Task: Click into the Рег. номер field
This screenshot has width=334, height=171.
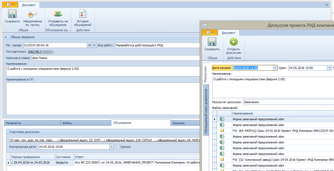Action: (x=55, y=45)
